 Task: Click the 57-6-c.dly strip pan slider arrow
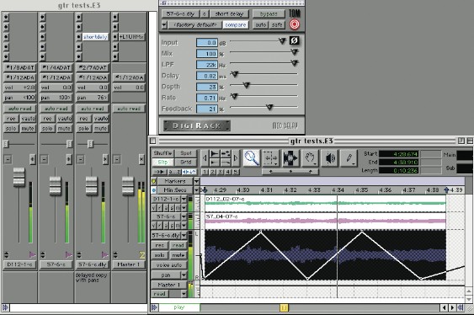pos(105,159)
